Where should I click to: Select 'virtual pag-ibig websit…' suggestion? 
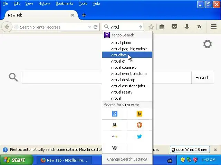[x=127, y=49]
